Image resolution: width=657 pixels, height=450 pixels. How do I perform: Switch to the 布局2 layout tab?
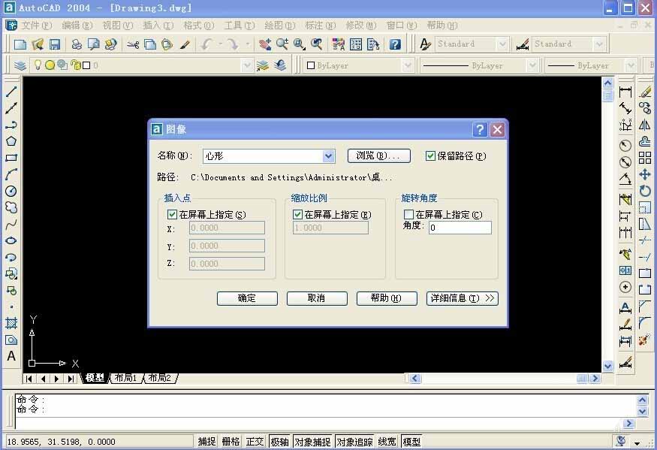click(x=160, y=378)
